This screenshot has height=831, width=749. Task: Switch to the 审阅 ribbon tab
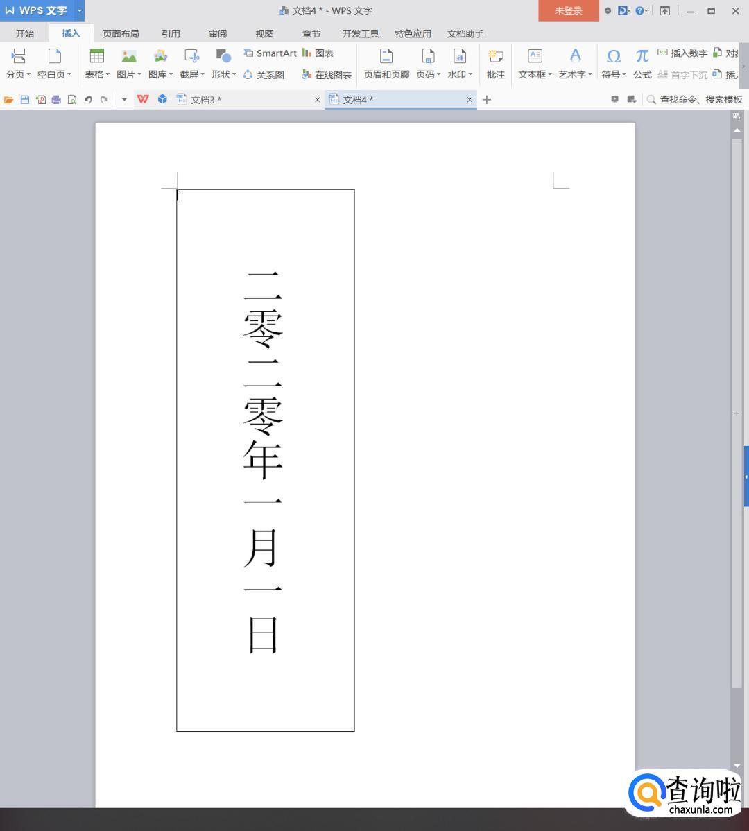tap(218, 34)
